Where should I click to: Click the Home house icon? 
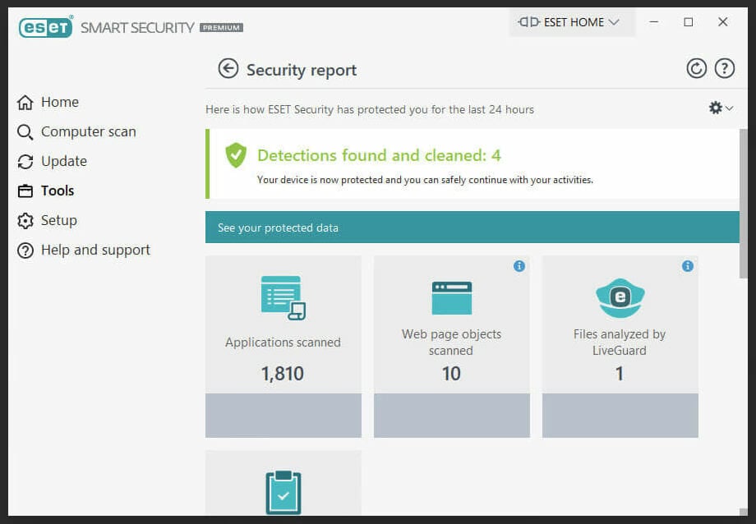25,102
